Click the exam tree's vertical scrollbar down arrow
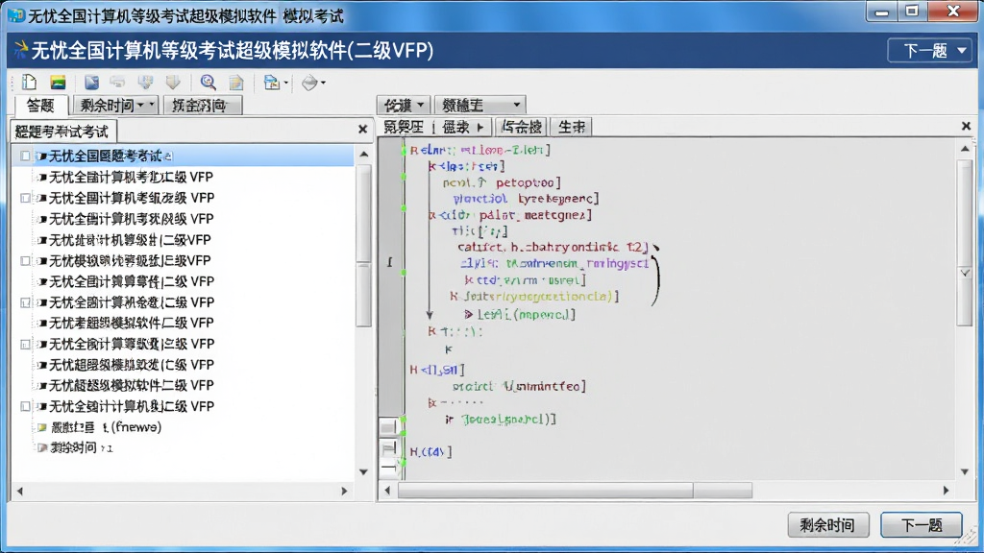This screenshot has width=984, height=553. click(364, 472)
